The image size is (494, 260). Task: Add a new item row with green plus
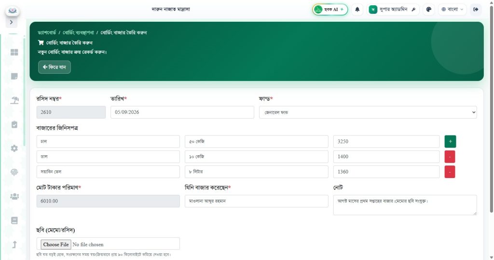click(450, 141)
